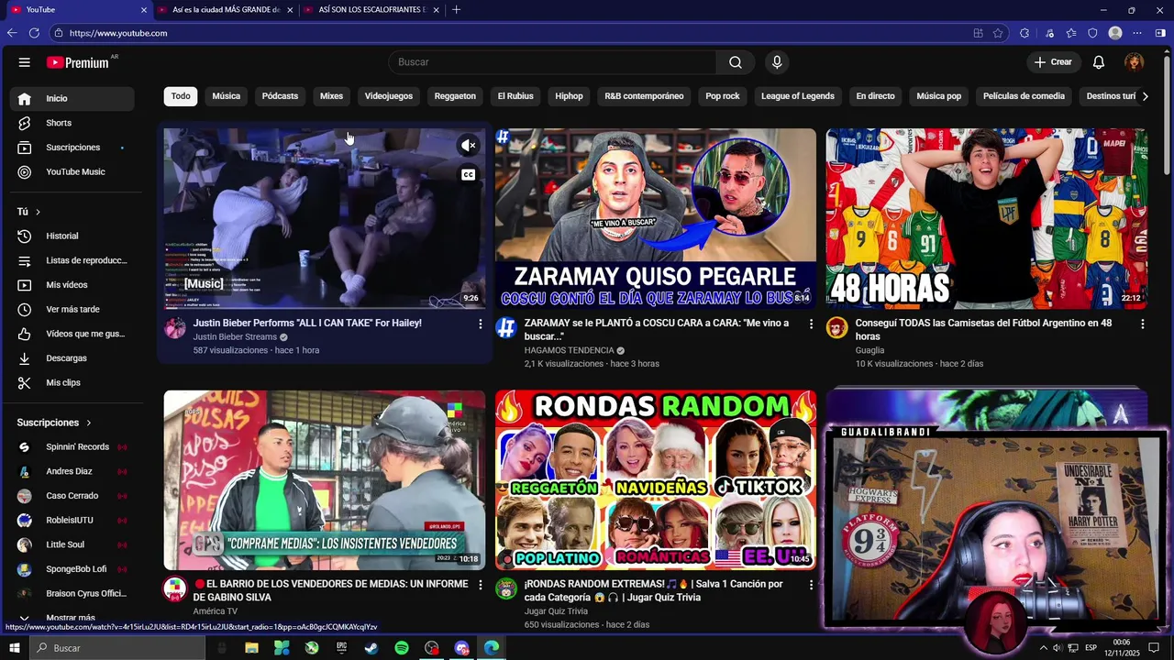
Task: Click the HAGAMOS TENDENCIA channel avatar
Action: (x=505, y=328)
